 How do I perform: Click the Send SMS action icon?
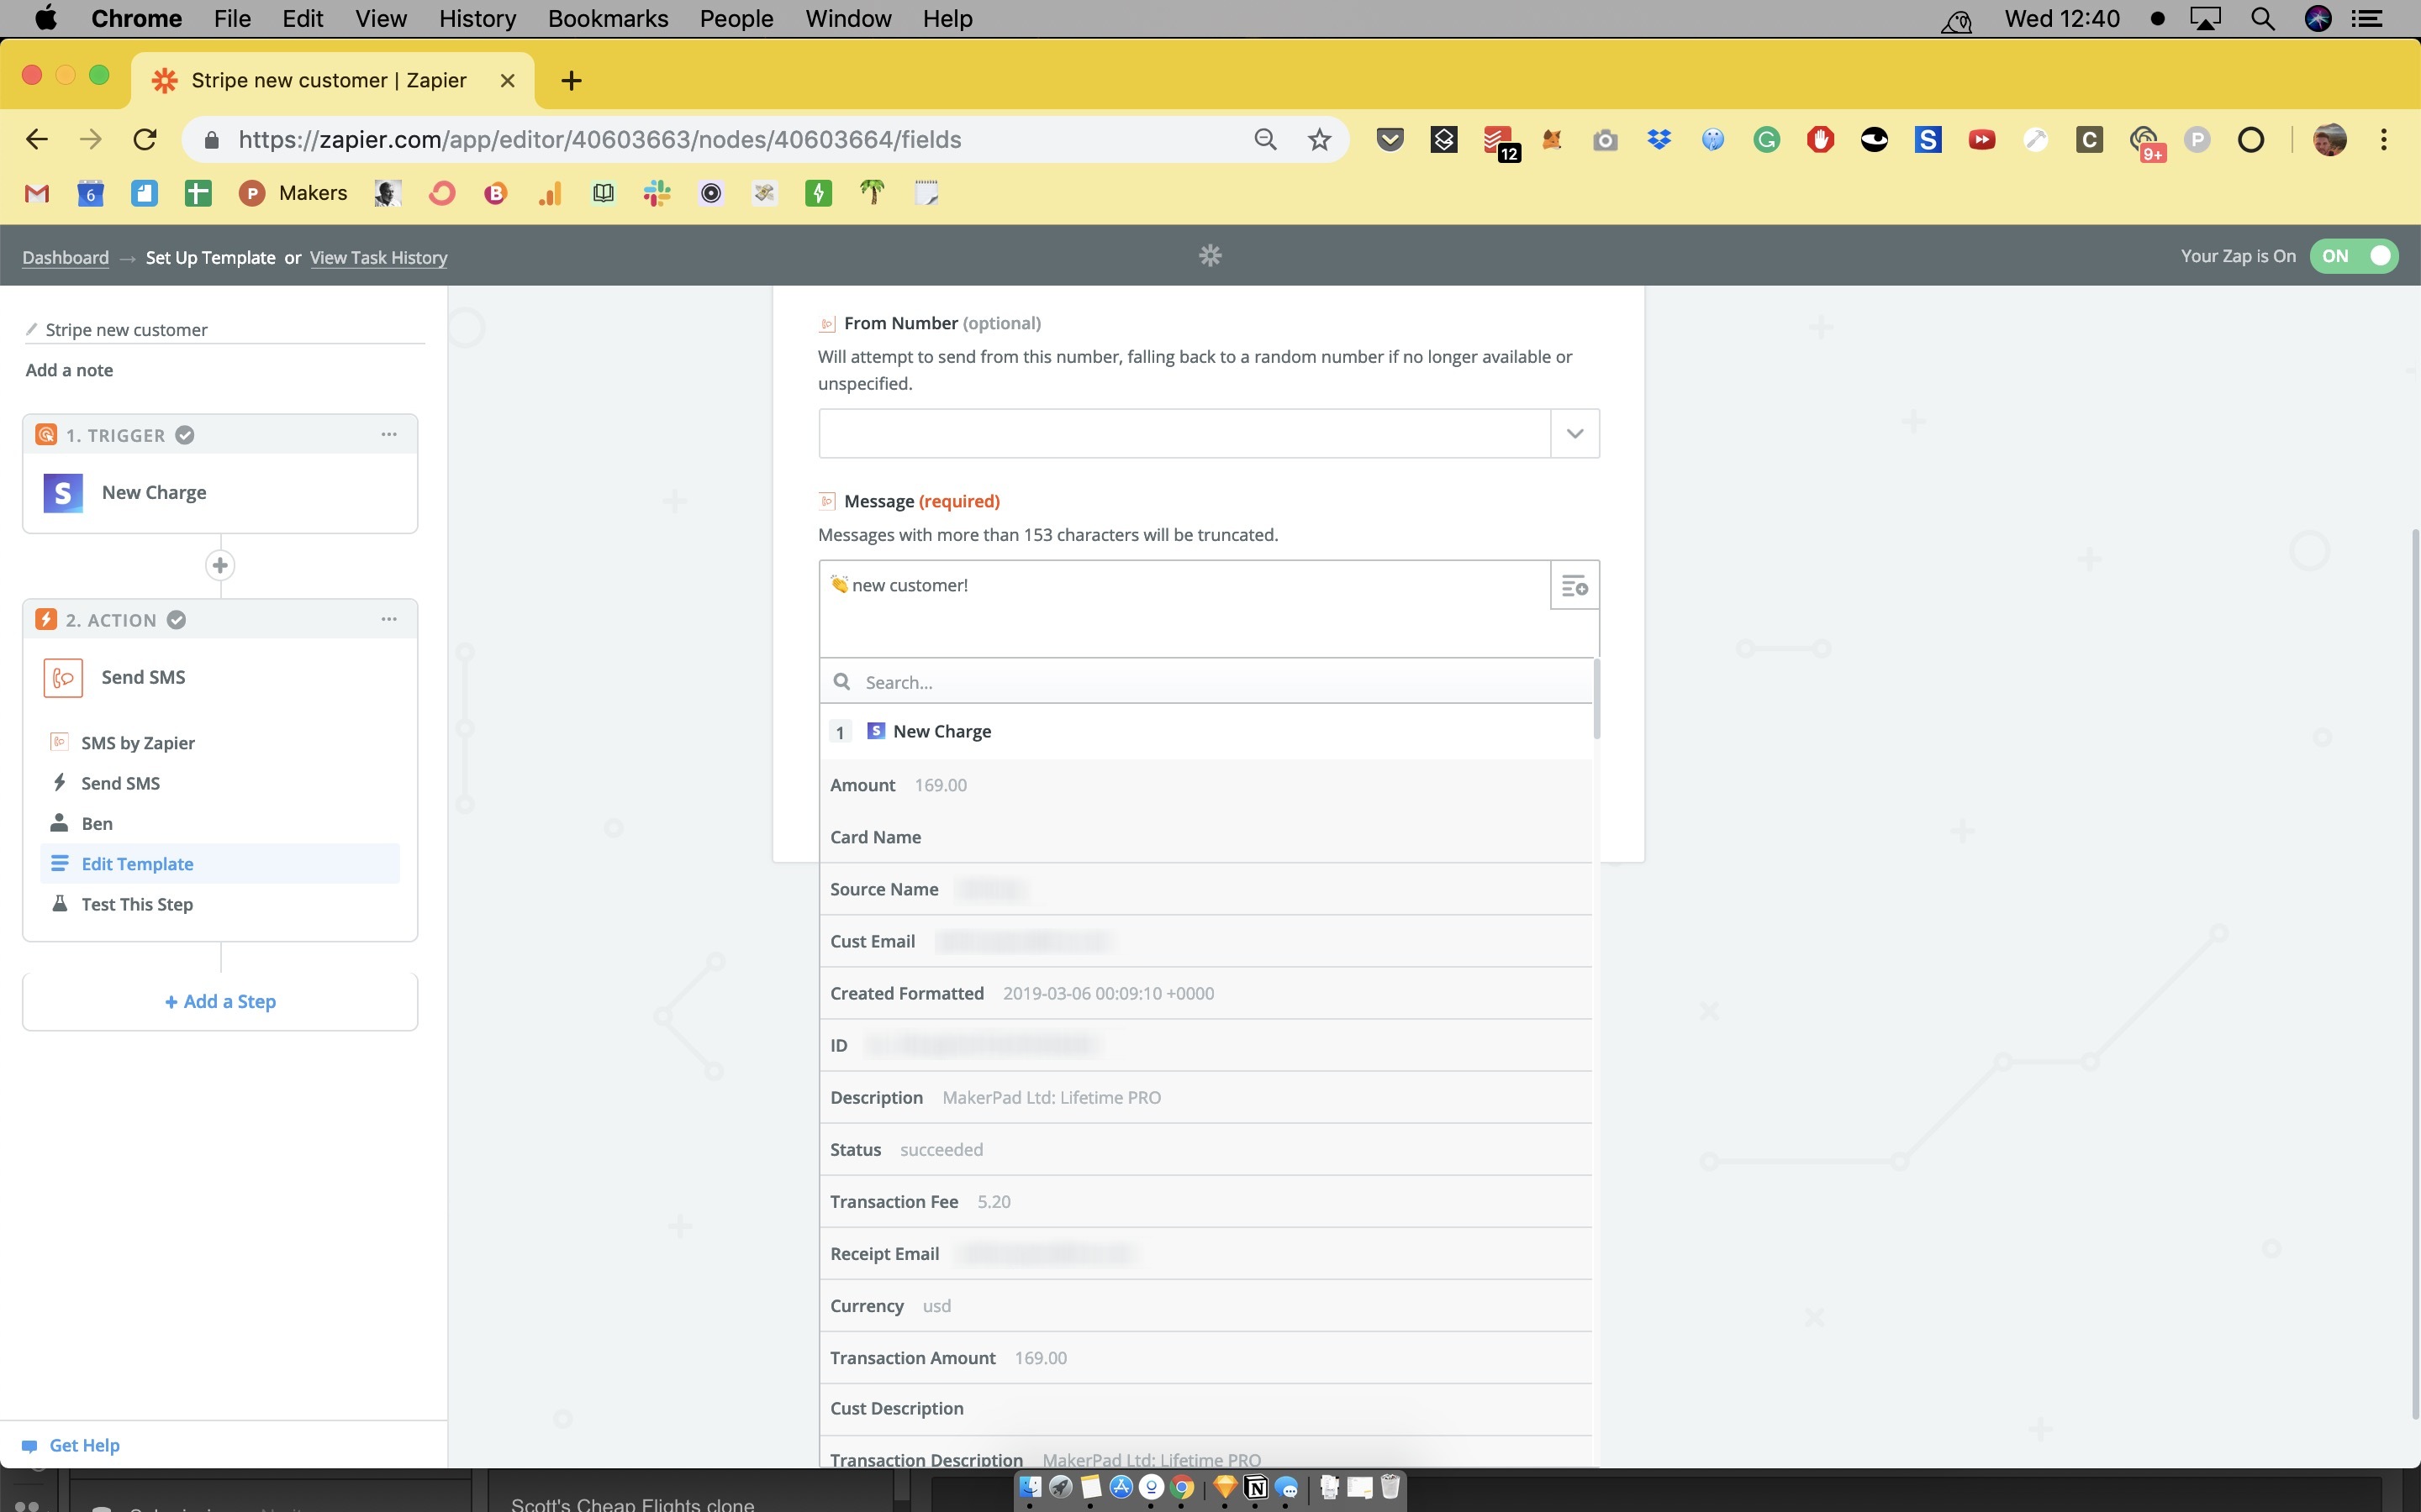pos(63,678)
